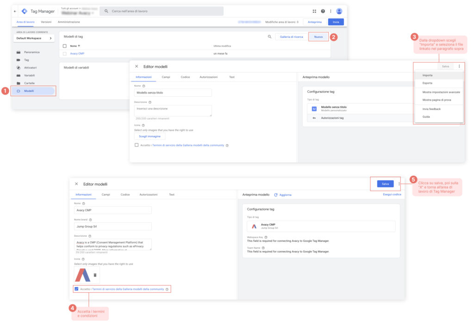Delete the Avacy icon image with trash icon
This screenshot has width=474, height=325.
tap(95, 275)
